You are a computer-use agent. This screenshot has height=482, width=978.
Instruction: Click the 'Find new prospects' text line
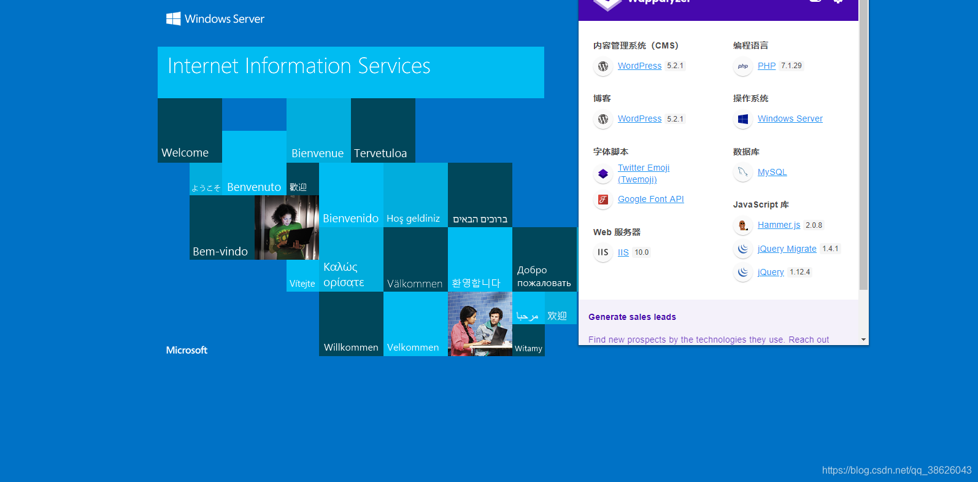point(709,340)
